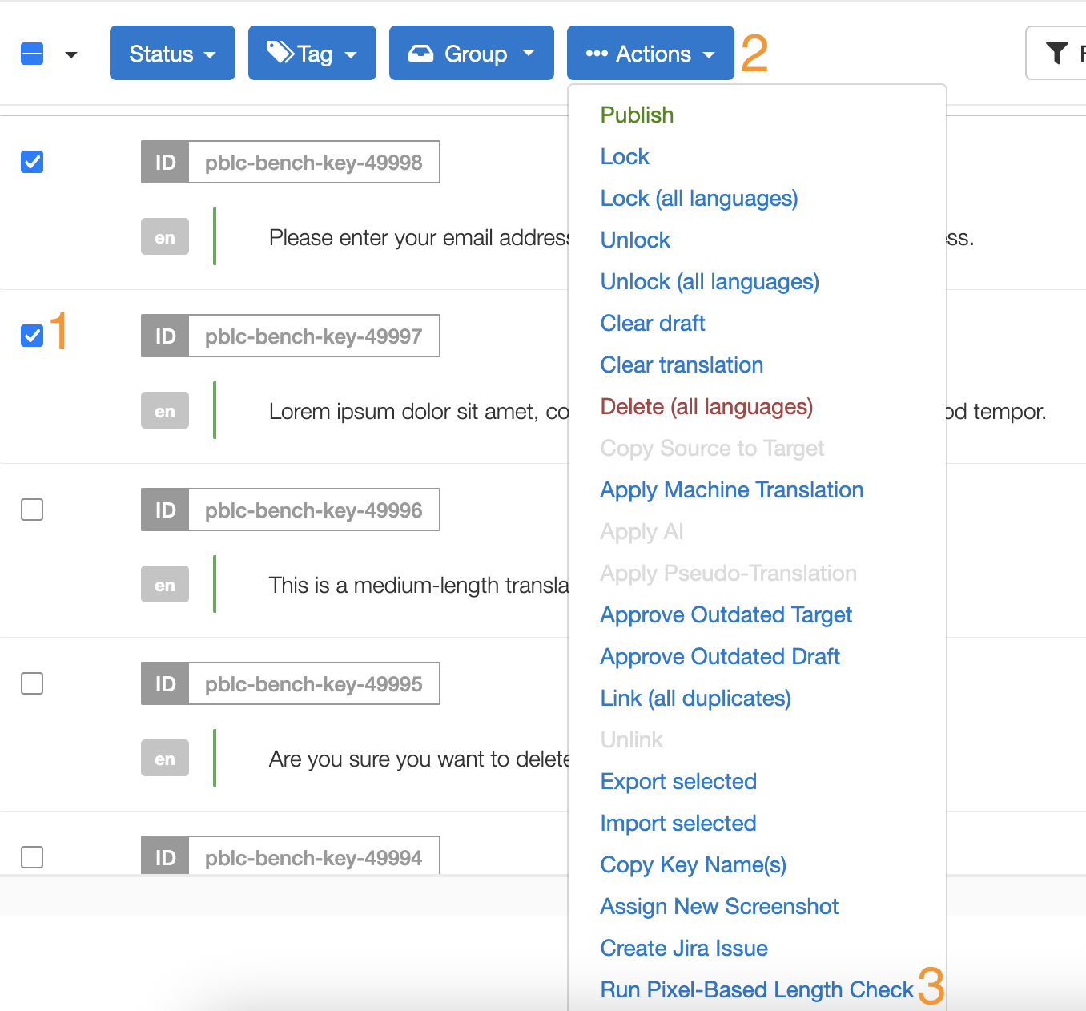
Task: Open the filter funnel icon
Action: 1056,53
